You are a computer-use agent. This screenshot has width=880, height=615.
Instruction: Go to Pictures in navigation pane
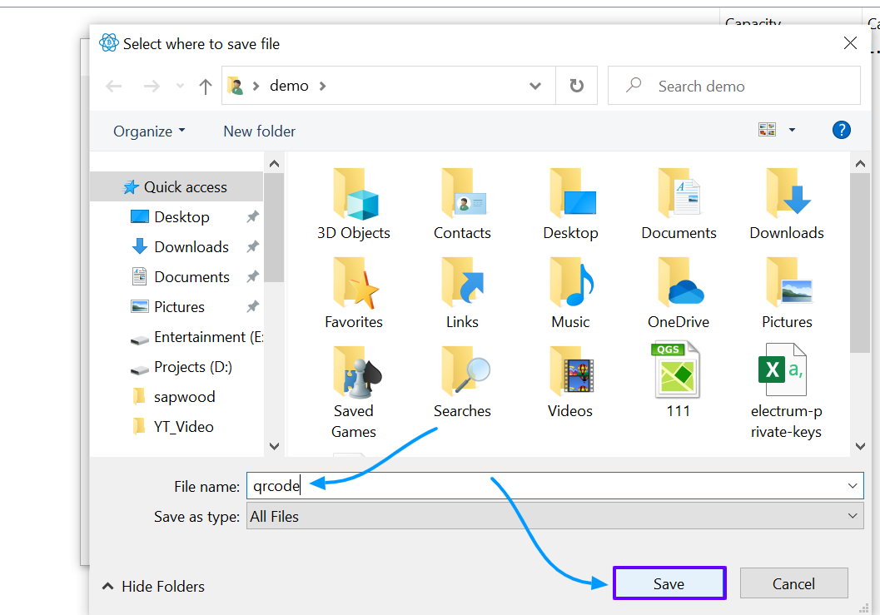pyautogui.click(x=179, y=307)
